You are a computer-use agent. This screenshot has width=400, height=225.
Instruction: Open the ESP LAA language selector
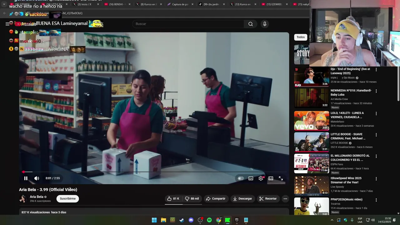360,220
